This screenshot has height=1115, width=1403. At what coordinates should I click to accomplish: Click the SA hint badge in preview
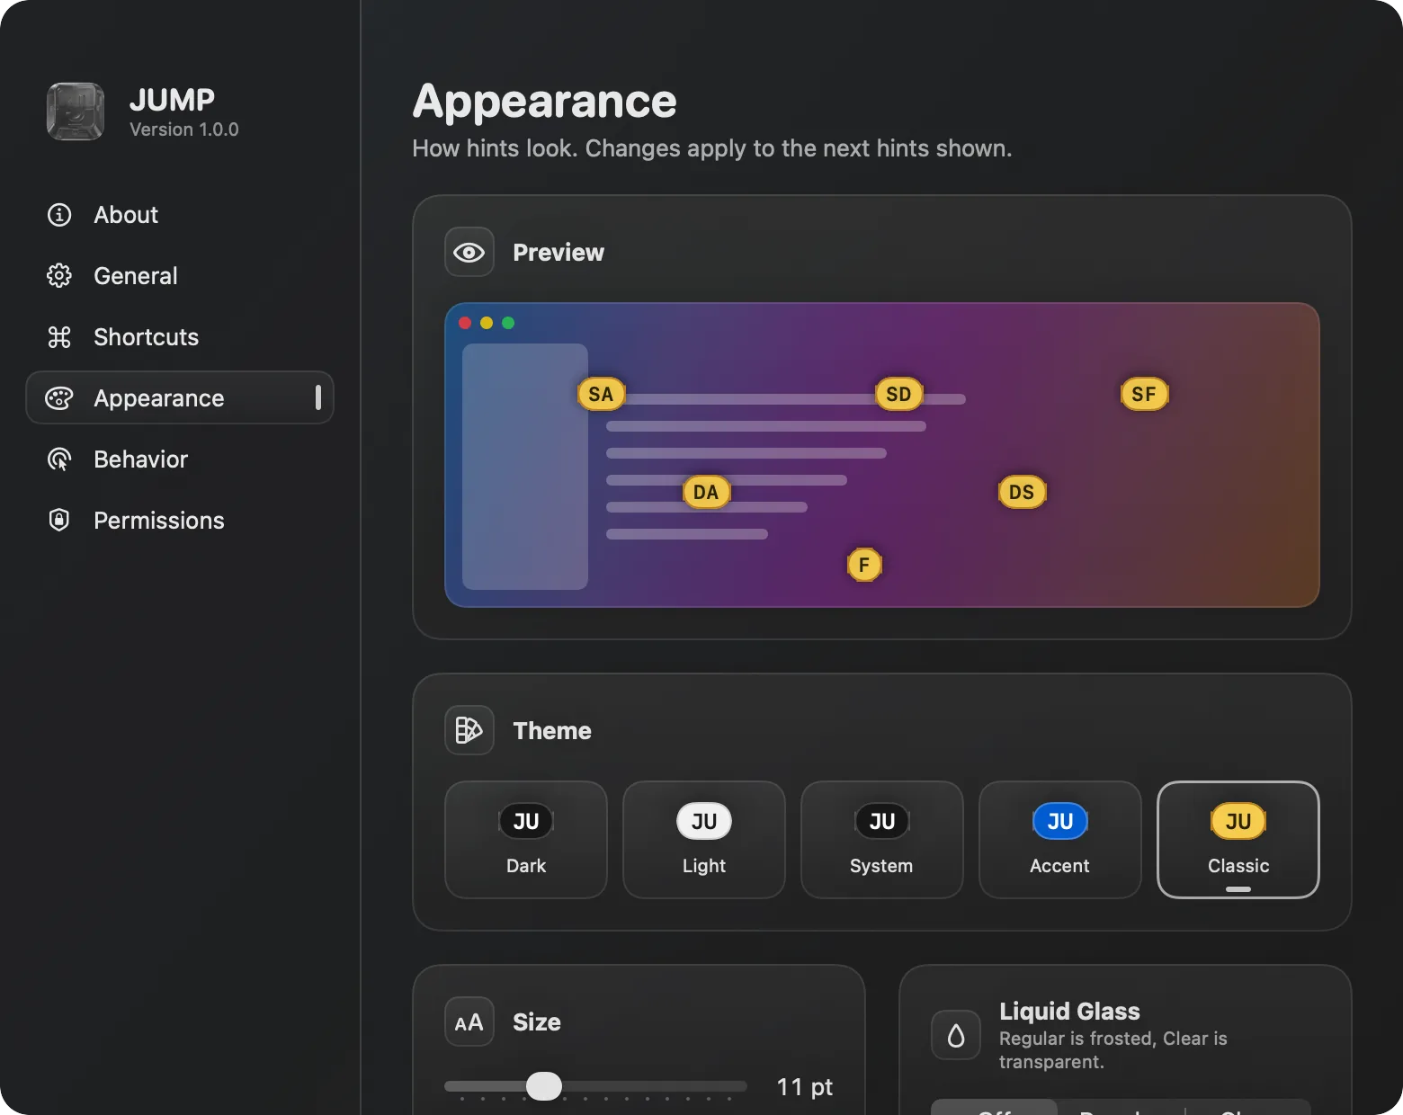pyautogui.click(x=601, y=394)
